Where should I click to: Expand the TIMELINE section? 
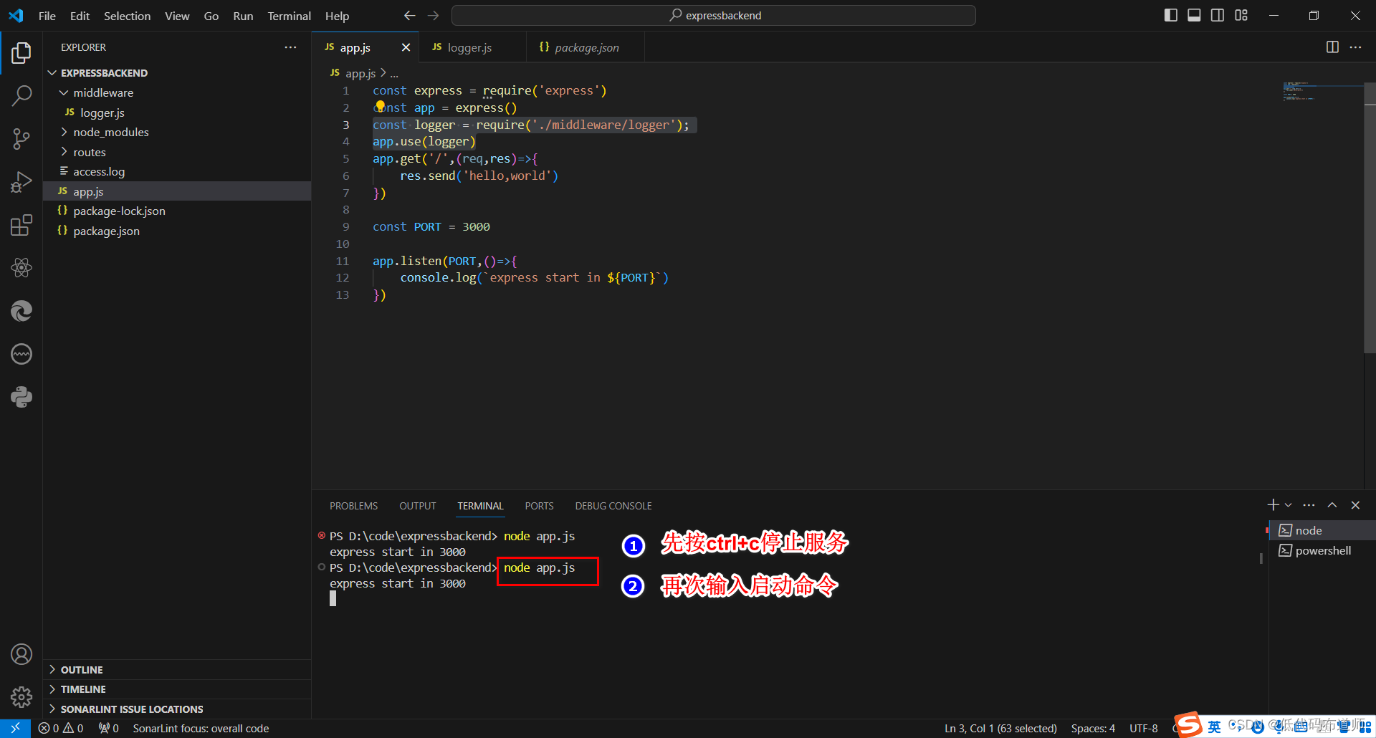point(177,689)
